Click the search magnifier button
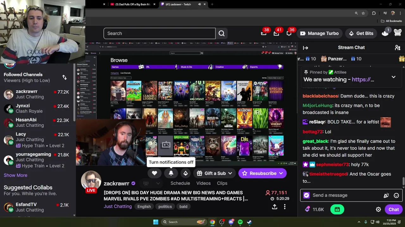405x227 pixels. click(x=221, y=33)
